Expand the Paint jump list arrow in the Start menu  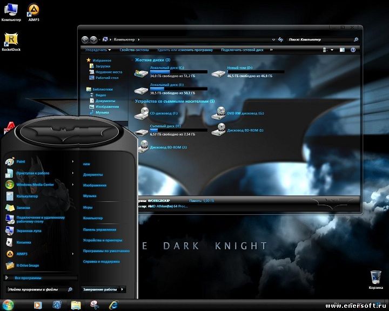[73, 161]
